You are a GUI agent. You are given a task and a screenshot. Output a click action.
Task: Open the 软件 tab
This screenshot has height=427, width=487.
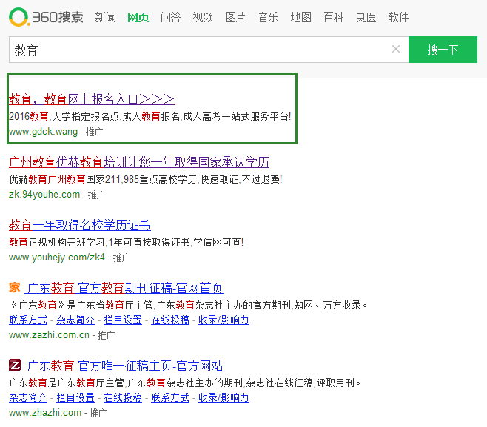[x=398, y=17]
